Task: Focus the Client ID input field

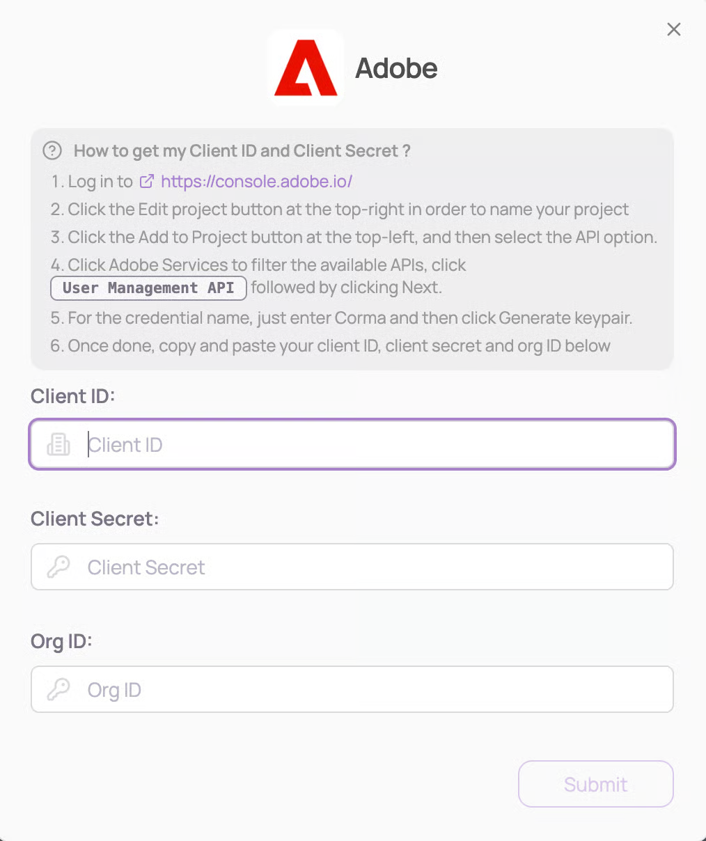Action: tap(376, 444)
